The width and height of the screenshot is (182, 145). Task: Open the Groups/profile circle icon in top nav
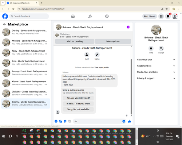click(107, 16)
